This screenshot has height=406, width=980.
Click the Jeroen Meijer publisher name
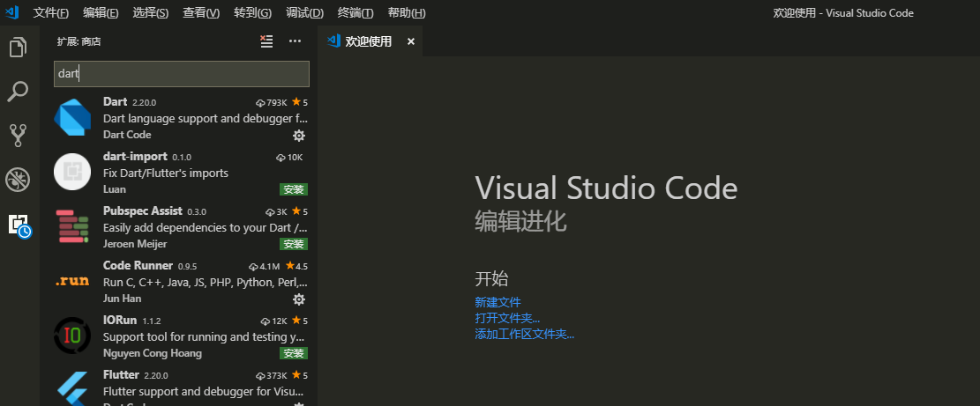pyautogui.click(x=135, y=244)
